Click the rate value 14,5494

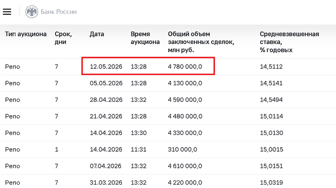tap(271, 100)
